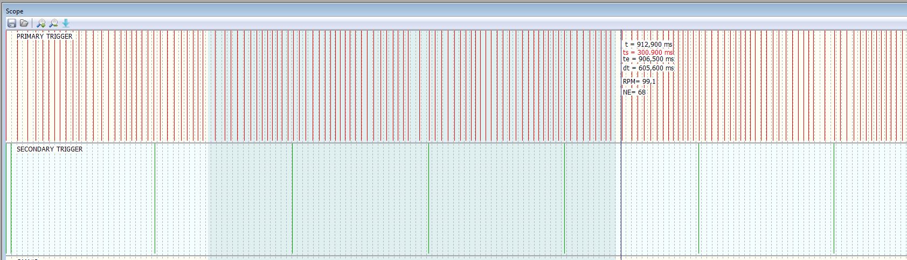Click the Save floppy disk icon
907x260 pixels.
(11, 23)
